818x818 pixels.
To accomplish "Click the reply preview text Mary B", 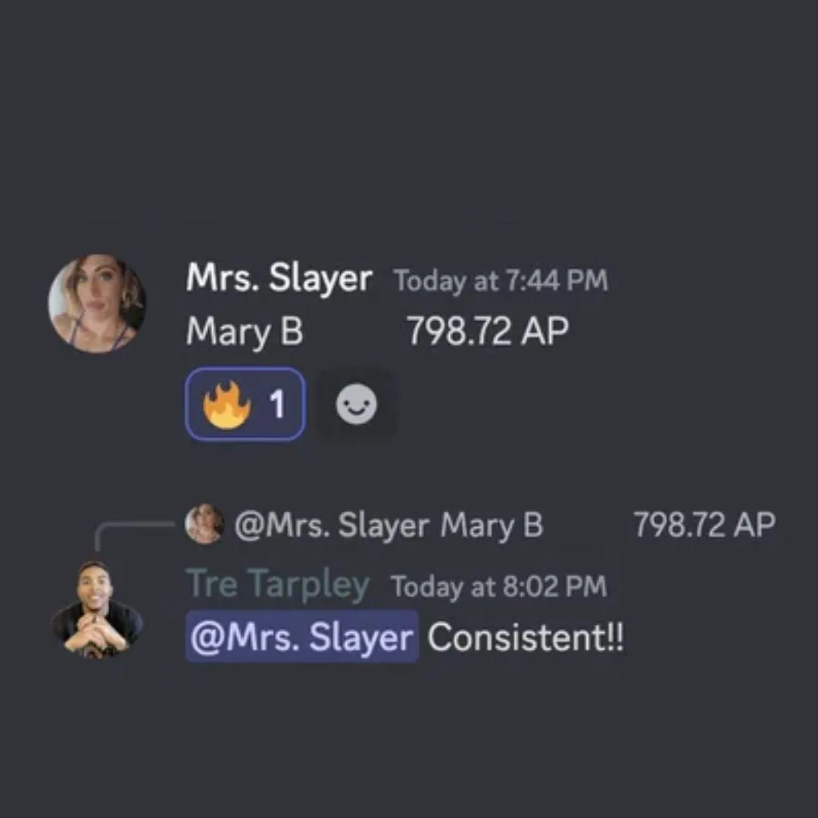I will point(492,525).
